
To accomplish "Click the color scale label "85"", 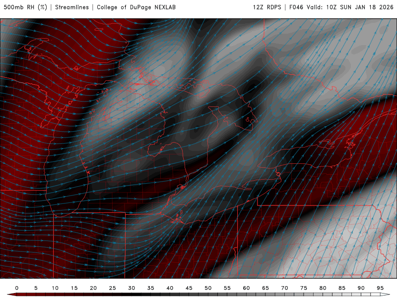I will (x=342, y=288).
